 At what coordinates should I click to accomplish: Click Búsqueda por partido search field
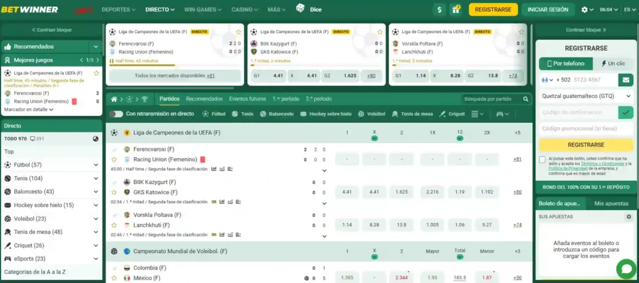pyautogui.click(x=493, y=99)
